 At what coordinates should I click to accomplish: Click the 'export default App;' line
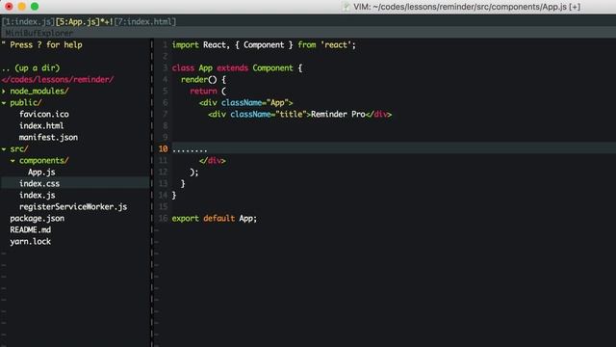tap(214, 219)
